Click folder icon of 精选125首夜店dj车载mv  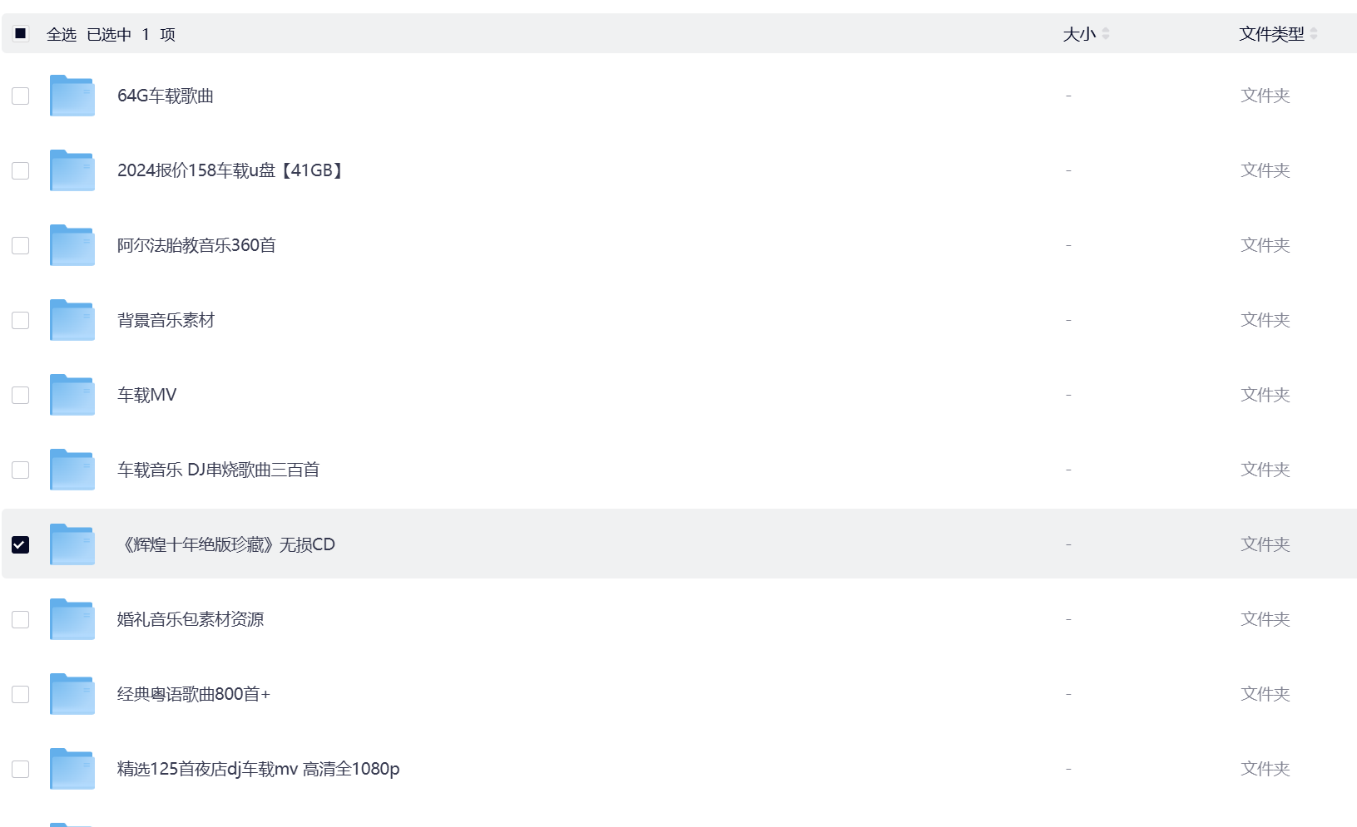click(72, 769)
